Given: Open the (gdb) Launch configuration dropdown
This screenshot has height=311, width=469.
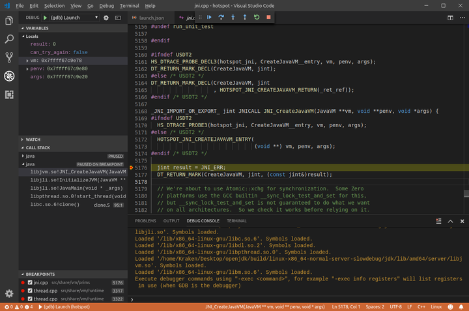Looking at the screenshot, I should pos(74,18).
